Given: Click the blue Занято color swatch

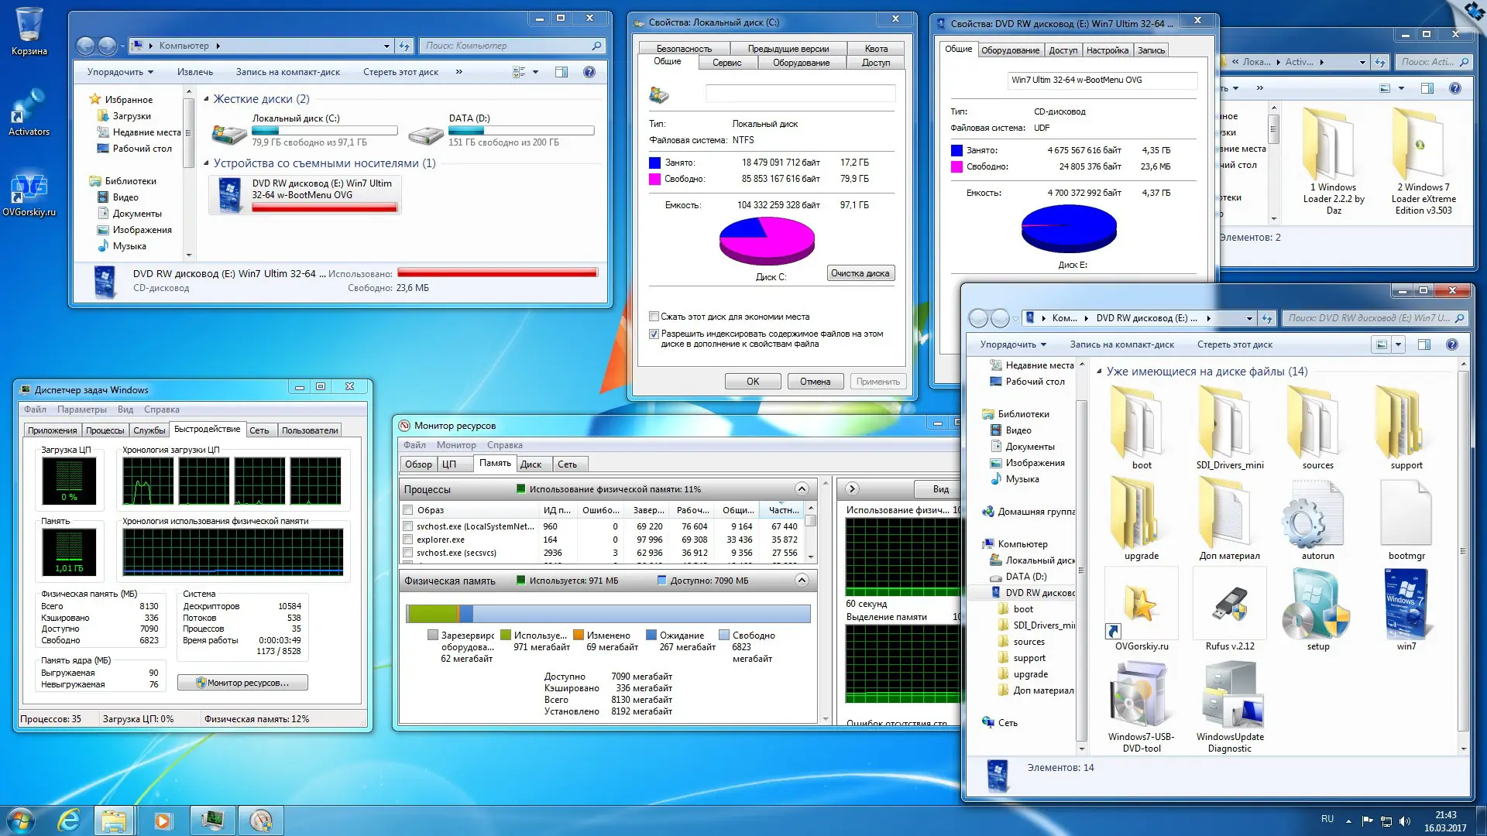Looking at the screenshot, I should (x=654, y=163).
